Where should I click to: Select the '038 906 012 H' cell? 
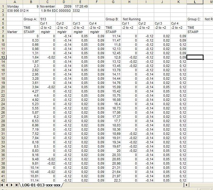[x=18, y=10]
